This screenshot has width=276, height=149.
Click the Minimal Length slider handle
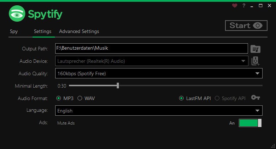(118, 85)
